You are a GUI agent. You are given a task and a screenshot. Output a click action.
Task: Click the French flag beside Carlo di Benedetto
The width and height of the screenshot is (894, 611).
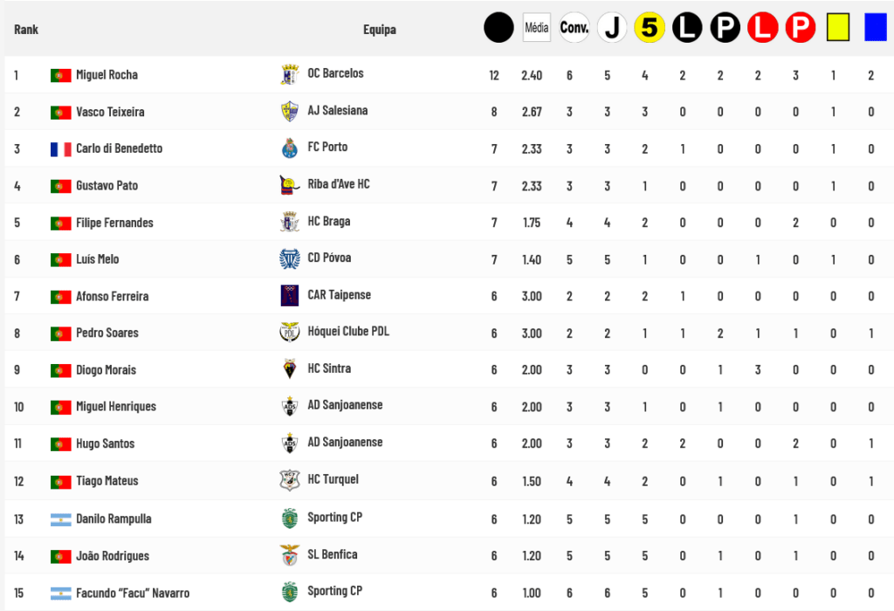click(60, 149)
